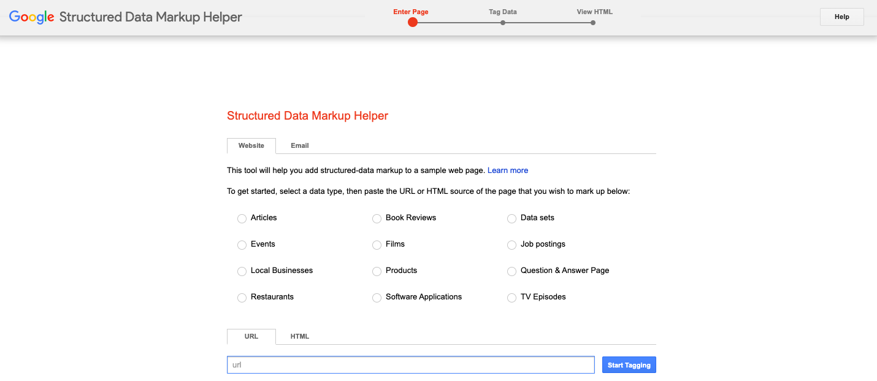Viewport: 877px width, 381px height.
Task: Open the URL input tab
Action: (251, 336)
